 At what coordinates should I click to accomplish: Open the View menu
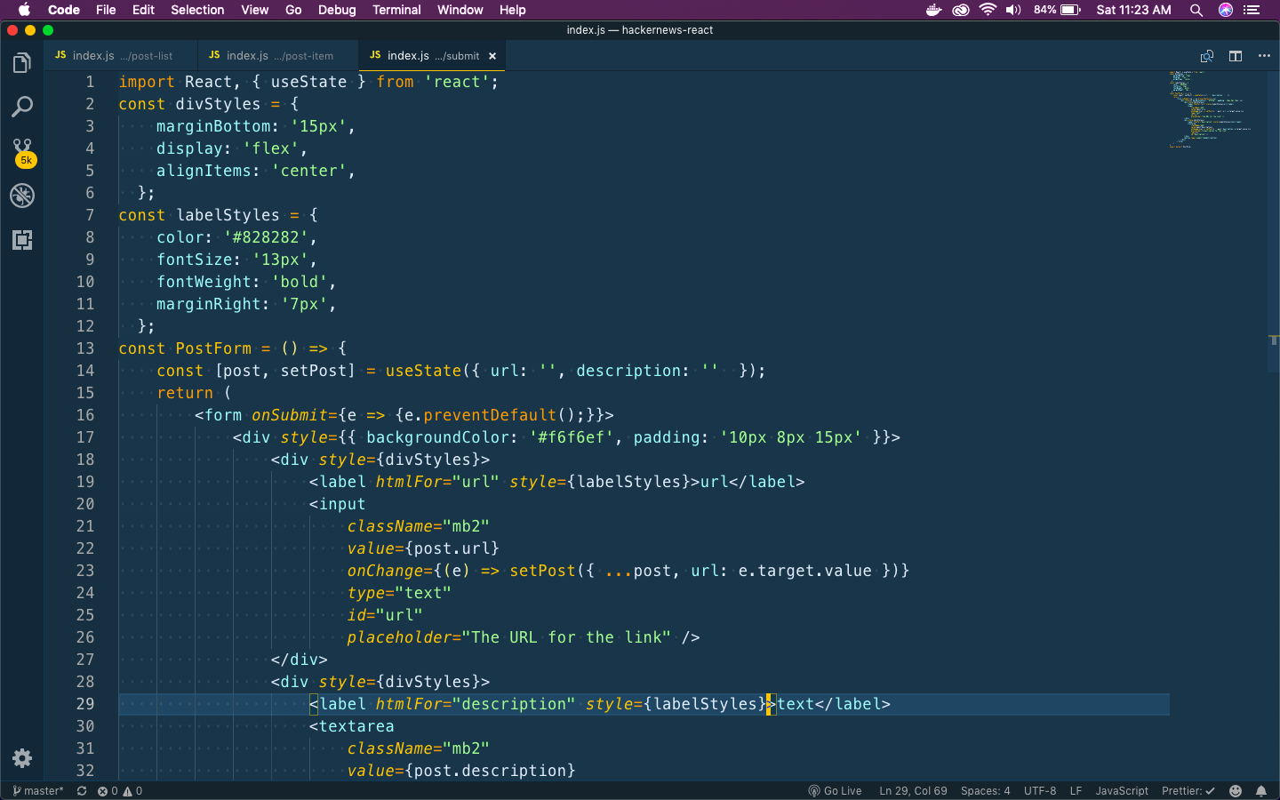click(254, 10)
